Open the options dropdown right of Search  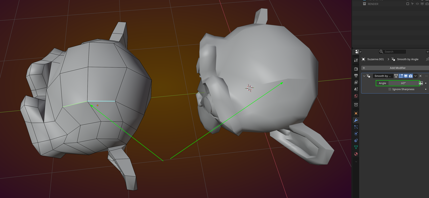(x=427, y=52)
